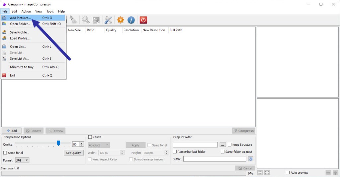Click the Caesium app logo in title bar

click(x=4, y=4)
